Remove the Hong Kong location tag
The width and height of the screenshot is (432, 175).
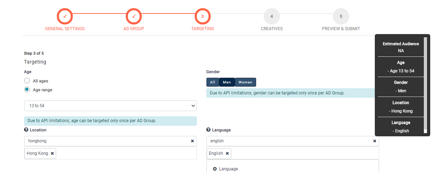click(x=52, y=153)
